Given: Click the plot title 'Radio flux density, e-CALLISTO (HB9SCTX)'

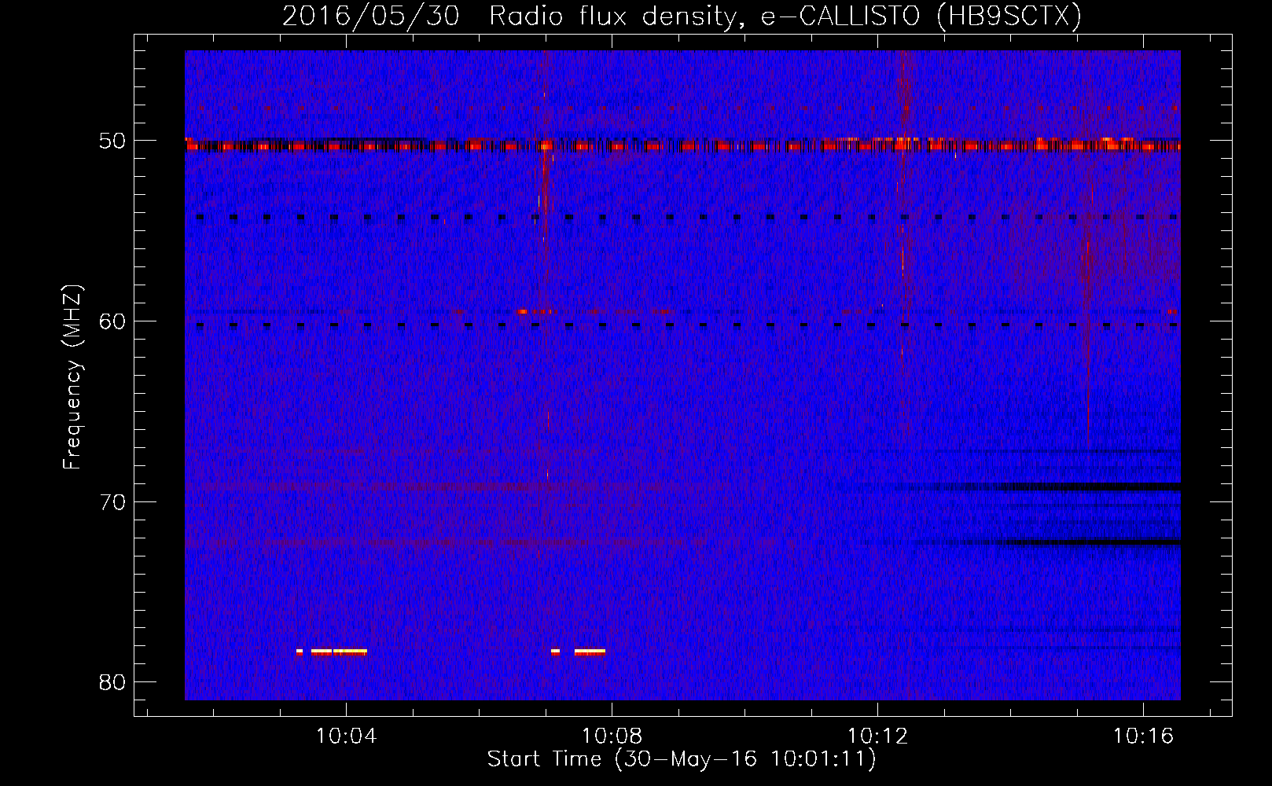Looking at the screenshot, I should (x=785, y=16).
